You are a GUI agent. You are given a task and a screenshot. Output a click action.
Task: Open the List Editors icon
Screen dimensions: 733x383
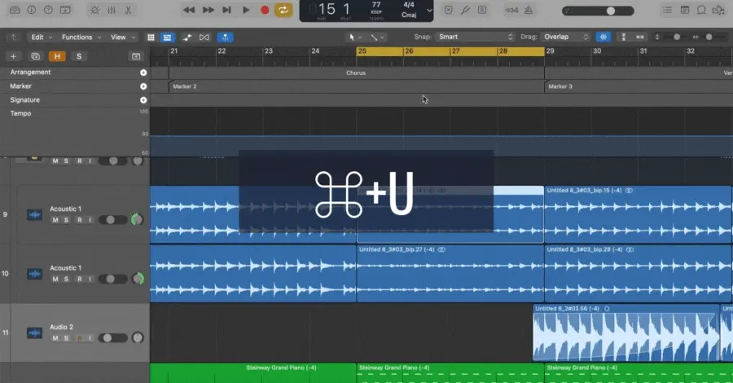coord(668,10)
